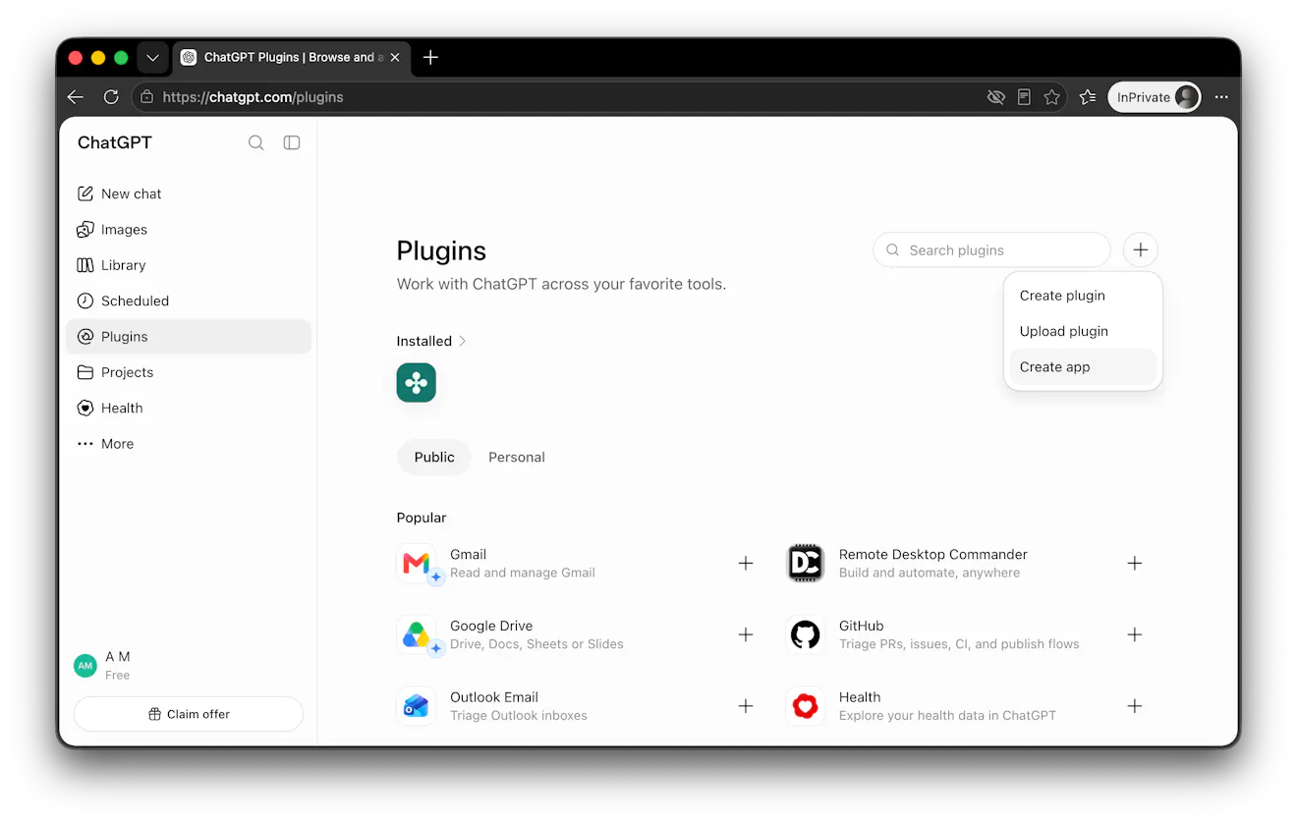Open the Health sidebar item
The height and width of the screenshot is (823, 1297).
(189, 409)
